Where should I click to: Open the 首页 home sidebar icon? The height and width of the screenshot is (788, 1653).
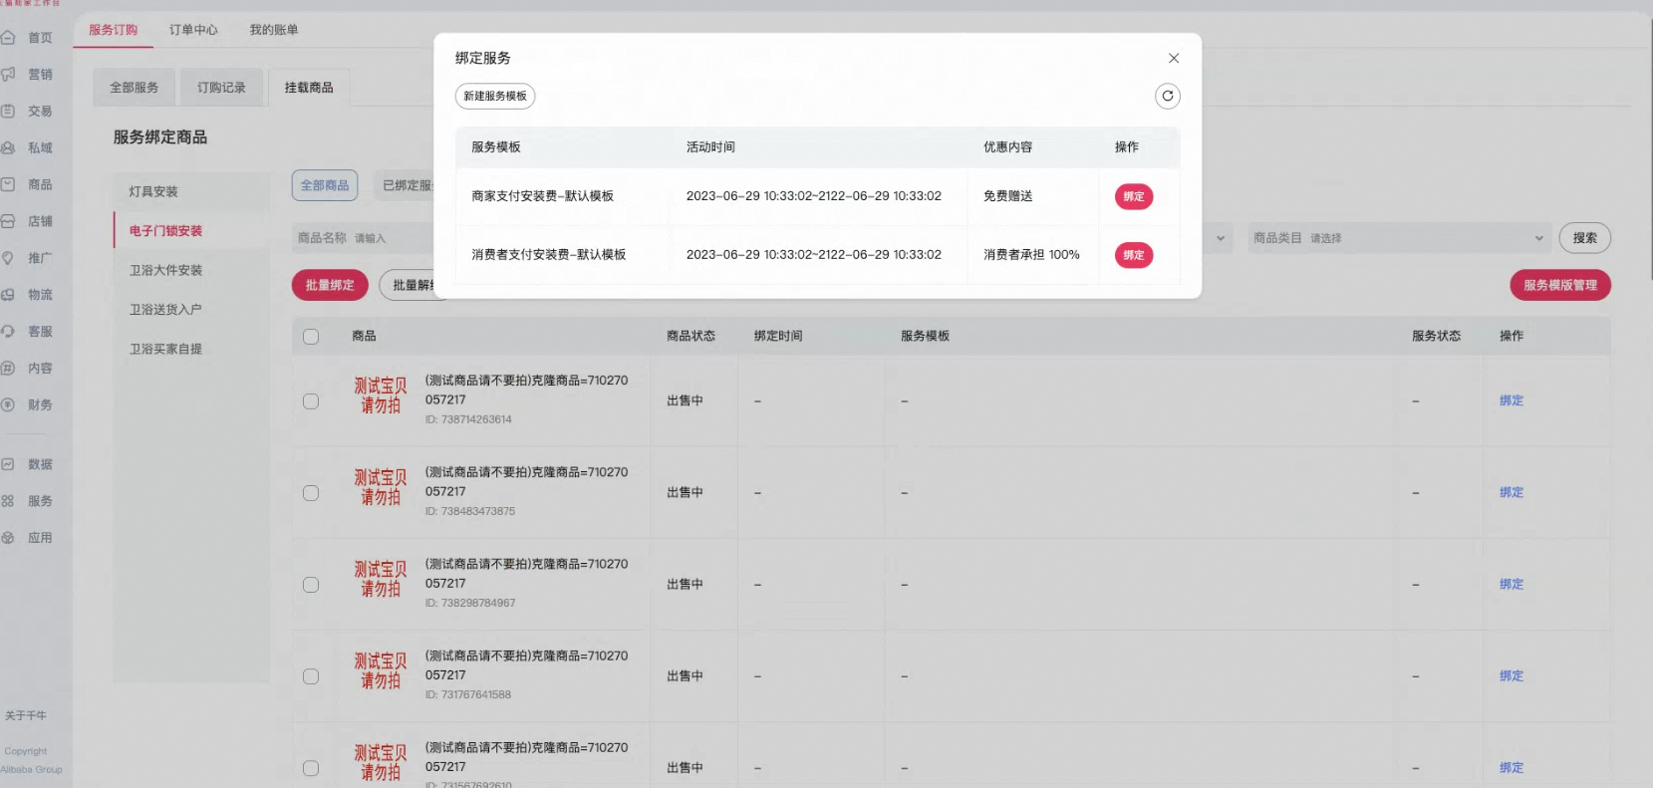(x=8, y=38)
